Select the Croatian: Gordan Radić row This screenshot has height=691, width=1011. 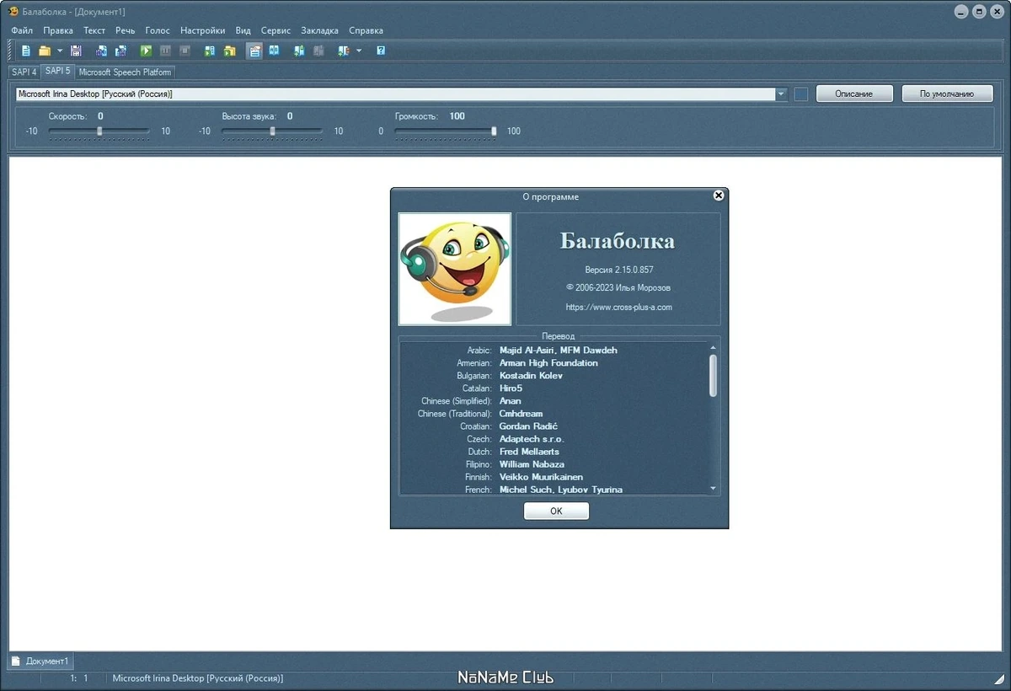click(554, 426)
